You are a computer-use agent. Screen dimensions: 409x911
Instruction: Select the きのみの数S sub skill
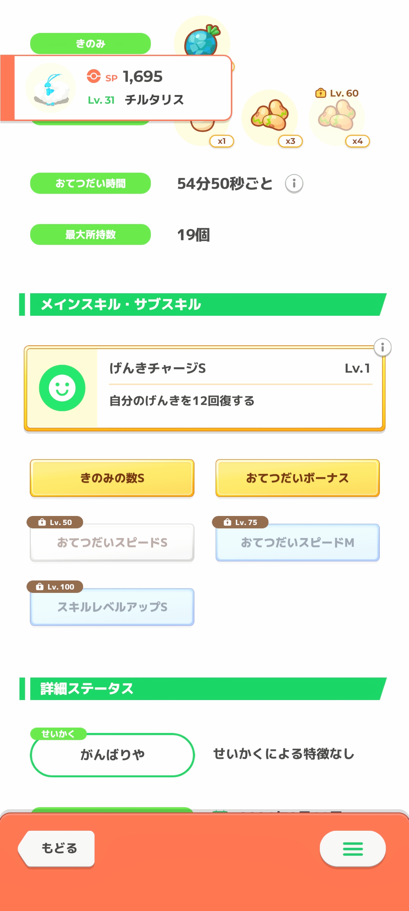[112, 478]
